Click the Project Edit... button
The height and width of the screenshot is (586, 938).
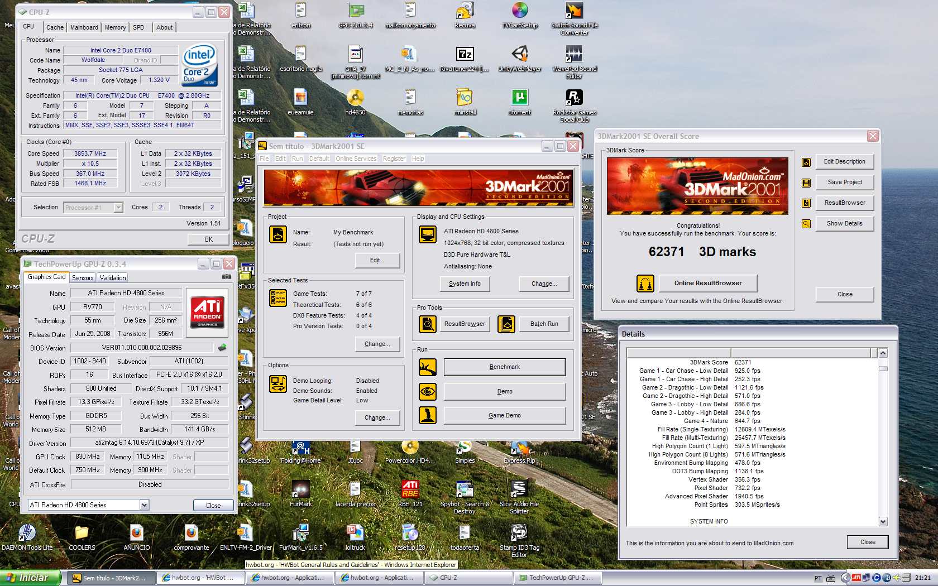pyautogui.click(x=377, y=261)
